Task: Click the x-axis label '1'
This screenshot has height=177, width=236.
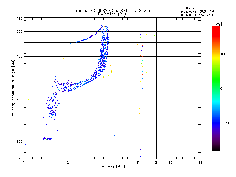Action: tap(24, 163)
